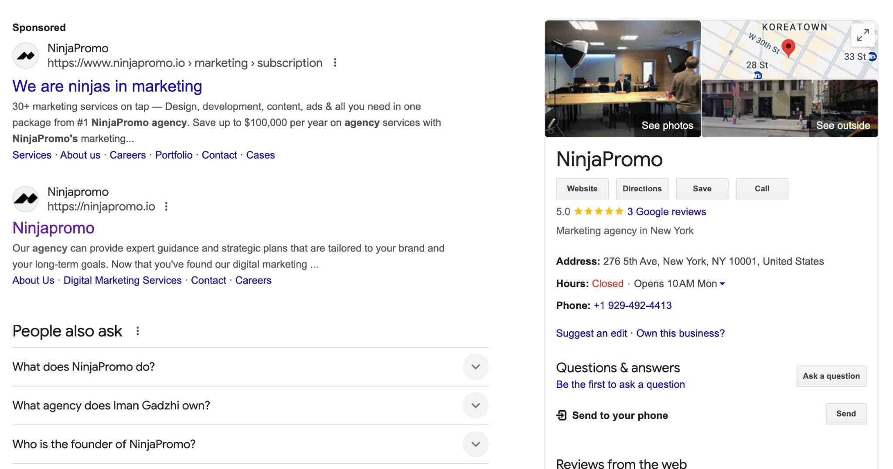Click 'Be the first to ask a question'

coord(620,384)
